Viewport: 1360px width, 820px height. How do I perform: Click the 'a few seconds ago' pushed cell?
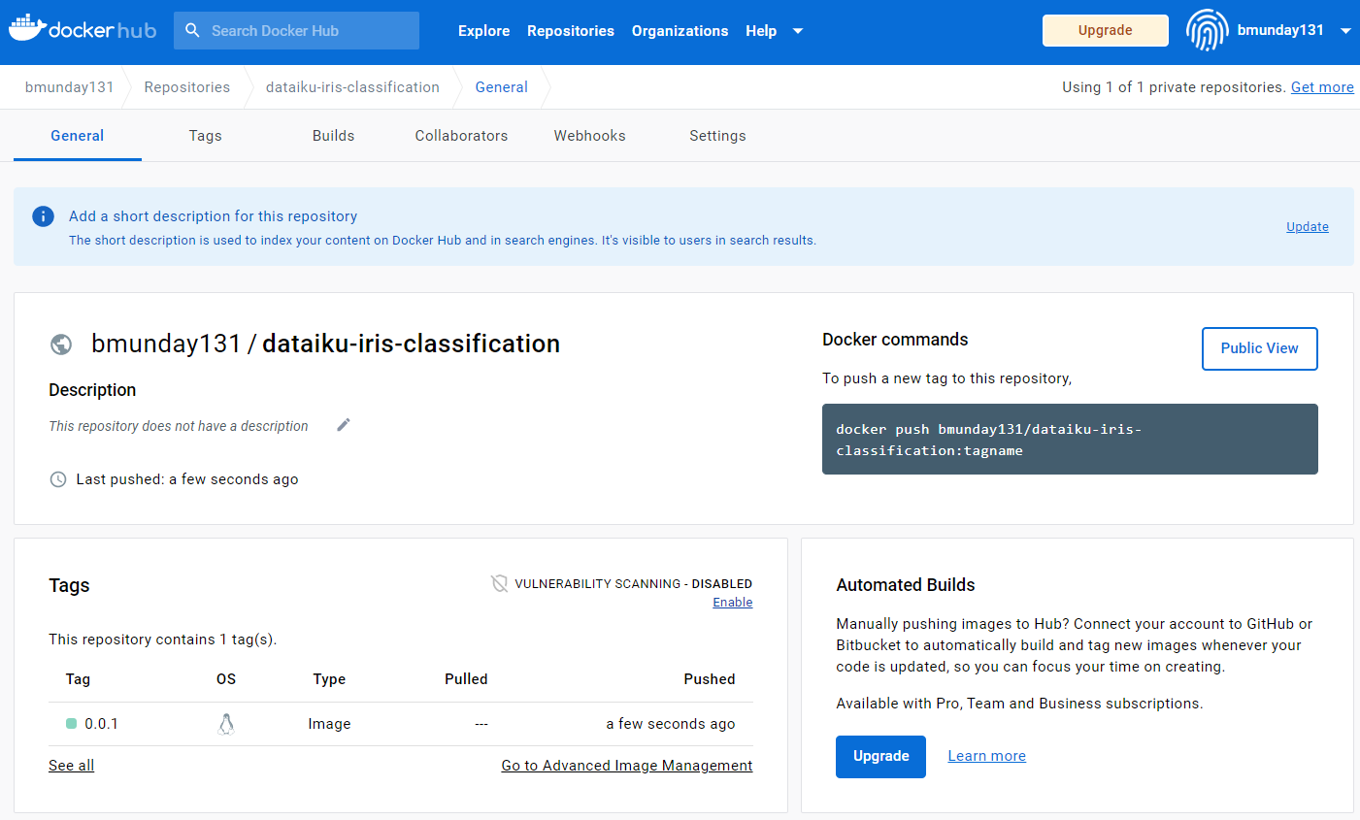[671, 724]
